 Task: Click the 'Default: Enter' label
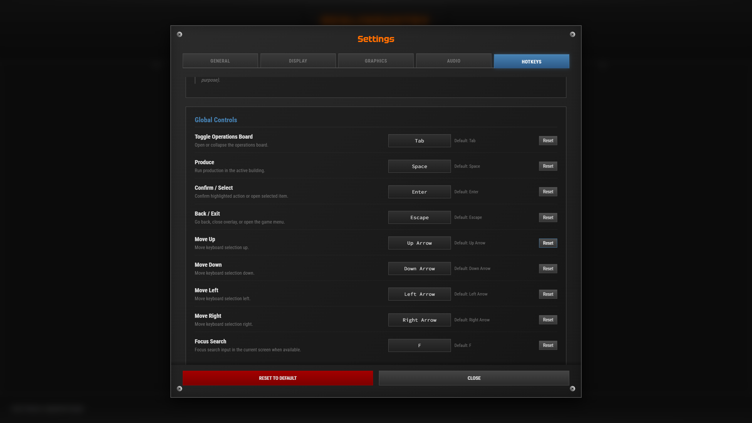pos(466,192)
